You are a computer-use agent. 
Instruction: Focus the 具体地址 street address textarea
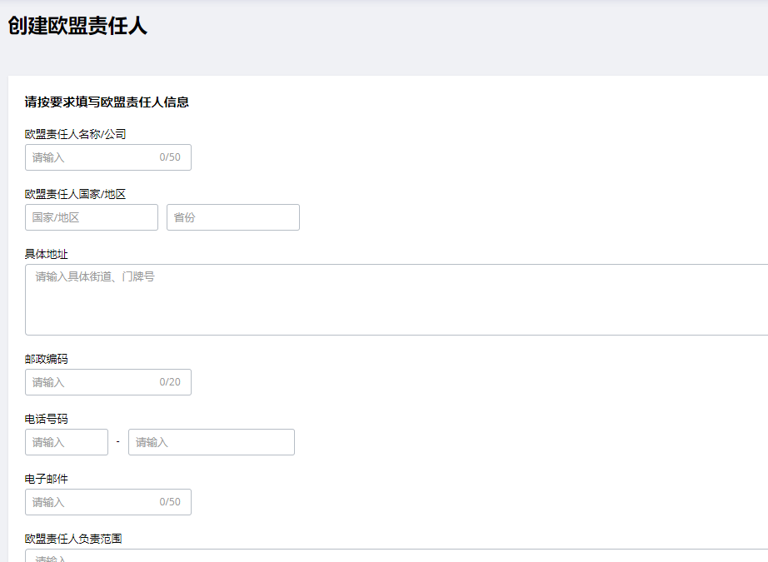(396, 300)
